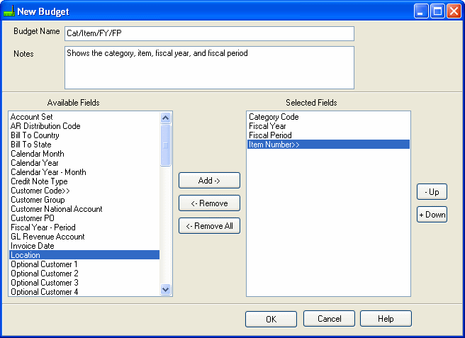Viewport: 465px width, 338px height.
Task: Click the Add -> button
Action: tap(209, 181)
